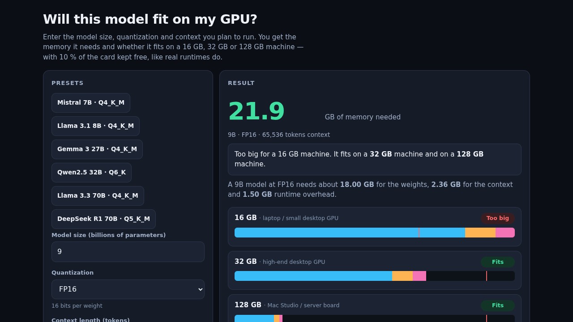Click the 'Fits' badge on 128 GB card
This screenshot has width=573, height=322.
coord(498,305)
